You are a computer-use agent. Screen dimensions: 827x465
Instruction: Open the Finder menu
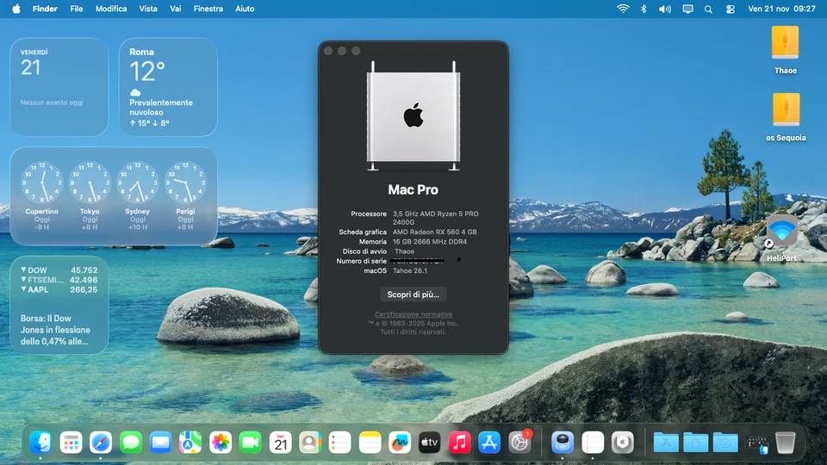coord(45,9)
